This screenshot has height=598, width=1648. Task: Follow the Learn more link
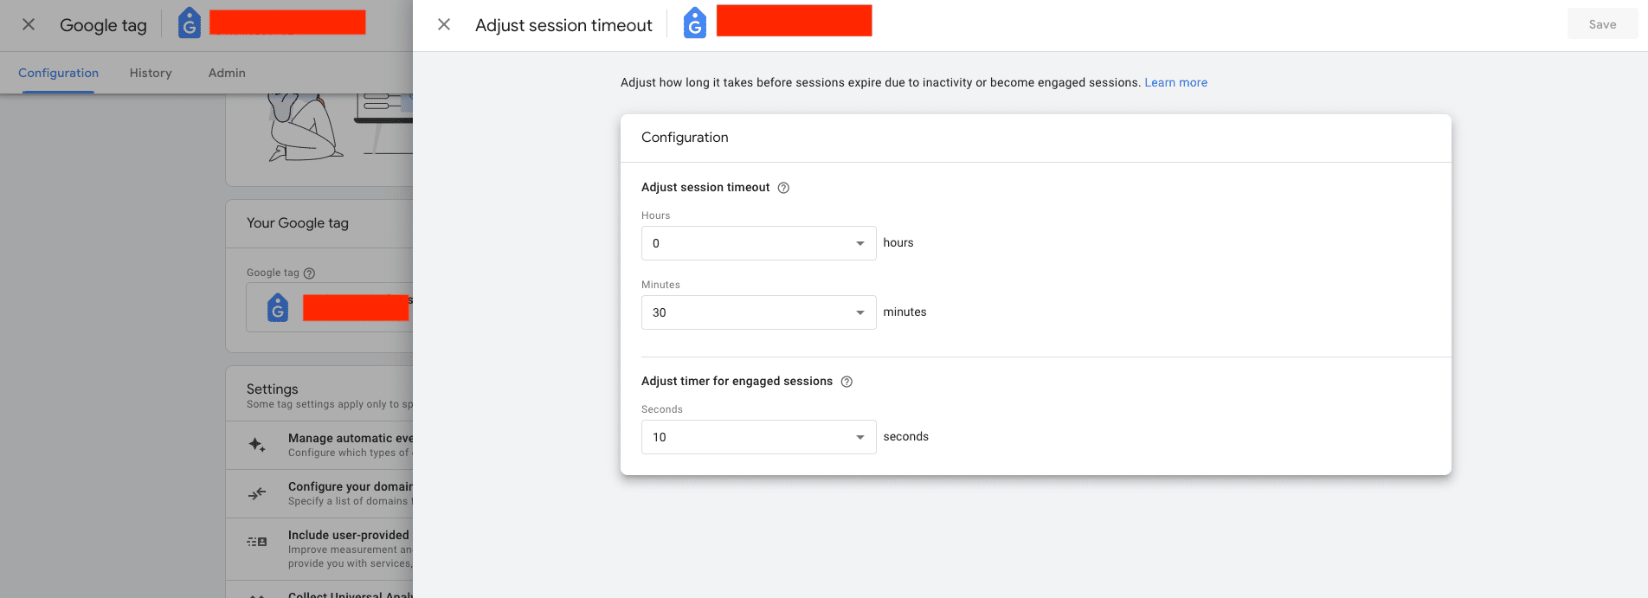(1175, 82)
